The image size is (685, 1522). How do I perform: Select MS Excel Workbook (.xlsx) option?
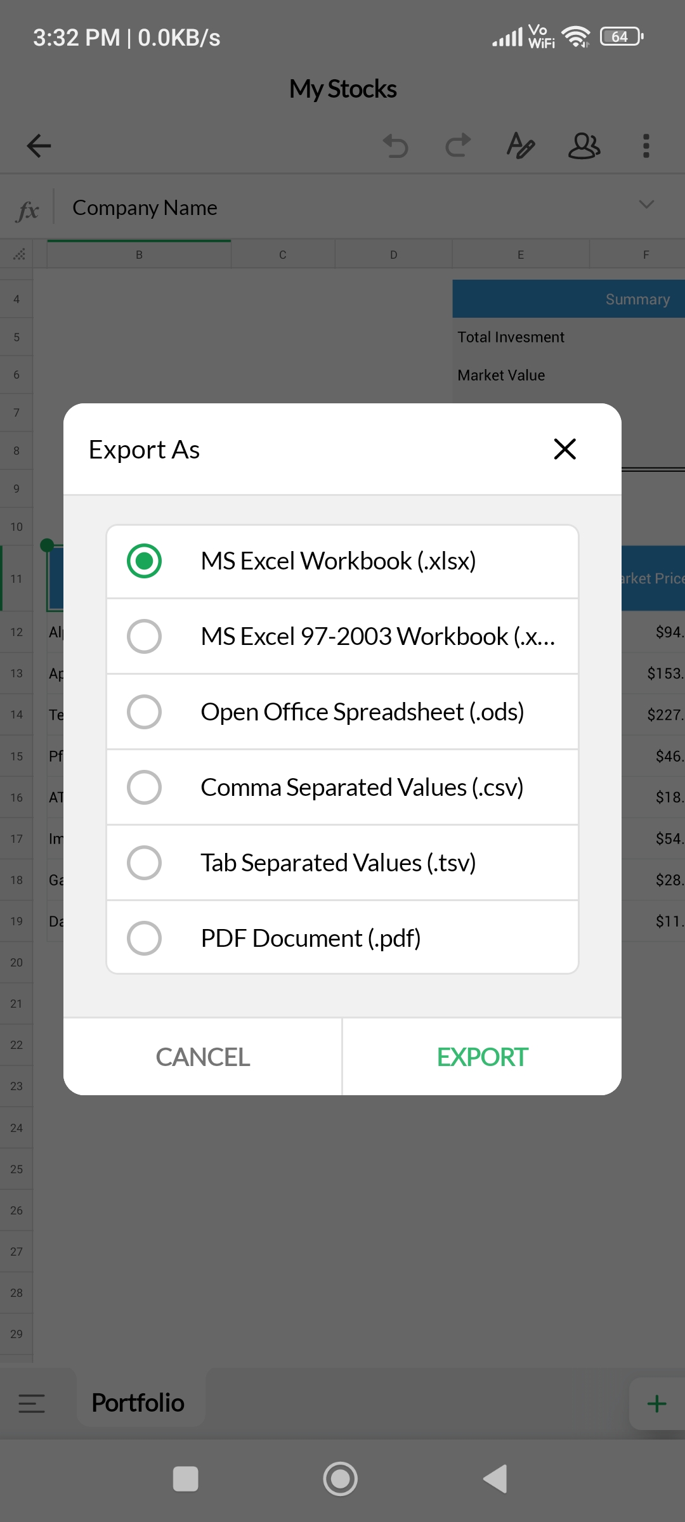point(342,561)
